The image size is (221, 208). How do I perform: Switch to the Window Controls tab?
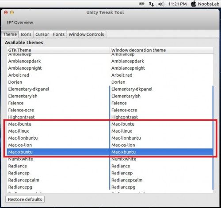pyautogui.click(x=86, y=34)
